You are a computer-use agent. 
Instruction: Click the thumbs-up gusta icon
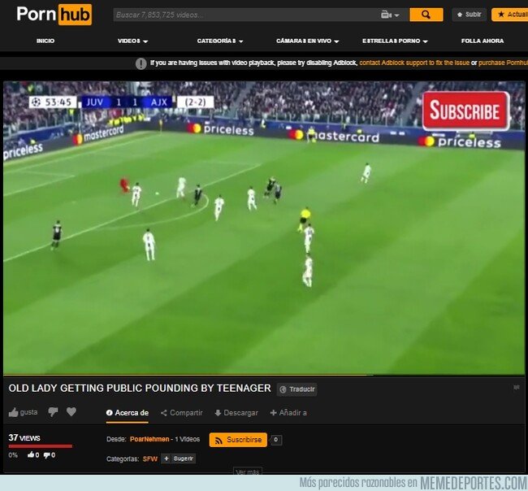pyautogui.click(x=14, y=412)
